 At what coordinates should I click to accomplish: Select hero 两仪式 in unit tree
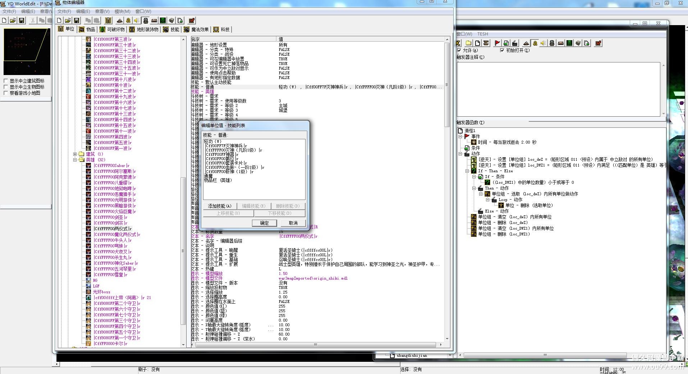113,229
